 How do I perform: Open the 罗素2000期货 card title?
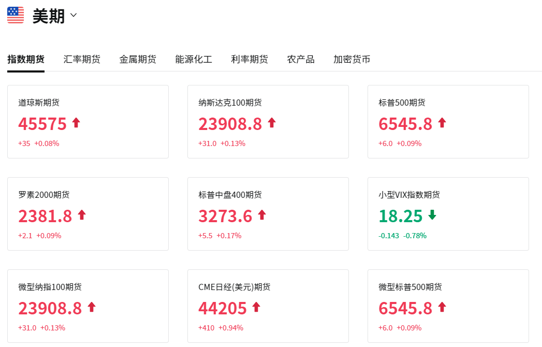pyautogui.click(x=44, y=195)
